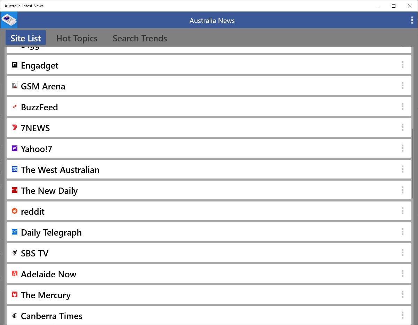Click the Canberra Times favicon
Viewport: 418px width, 325px height.
15,315
